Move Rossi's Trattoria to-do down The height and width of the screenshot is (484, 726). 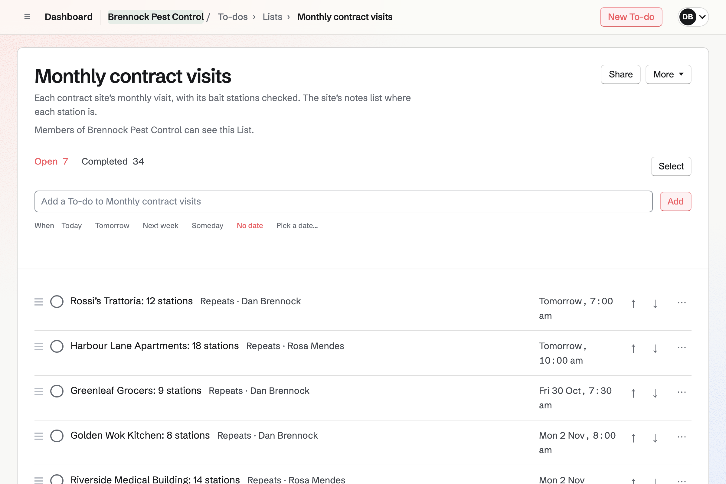pyautogui.click(x=655, y=304)
